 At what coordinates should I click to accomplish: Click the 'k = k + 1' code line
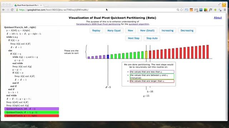[x=13, y=92]
